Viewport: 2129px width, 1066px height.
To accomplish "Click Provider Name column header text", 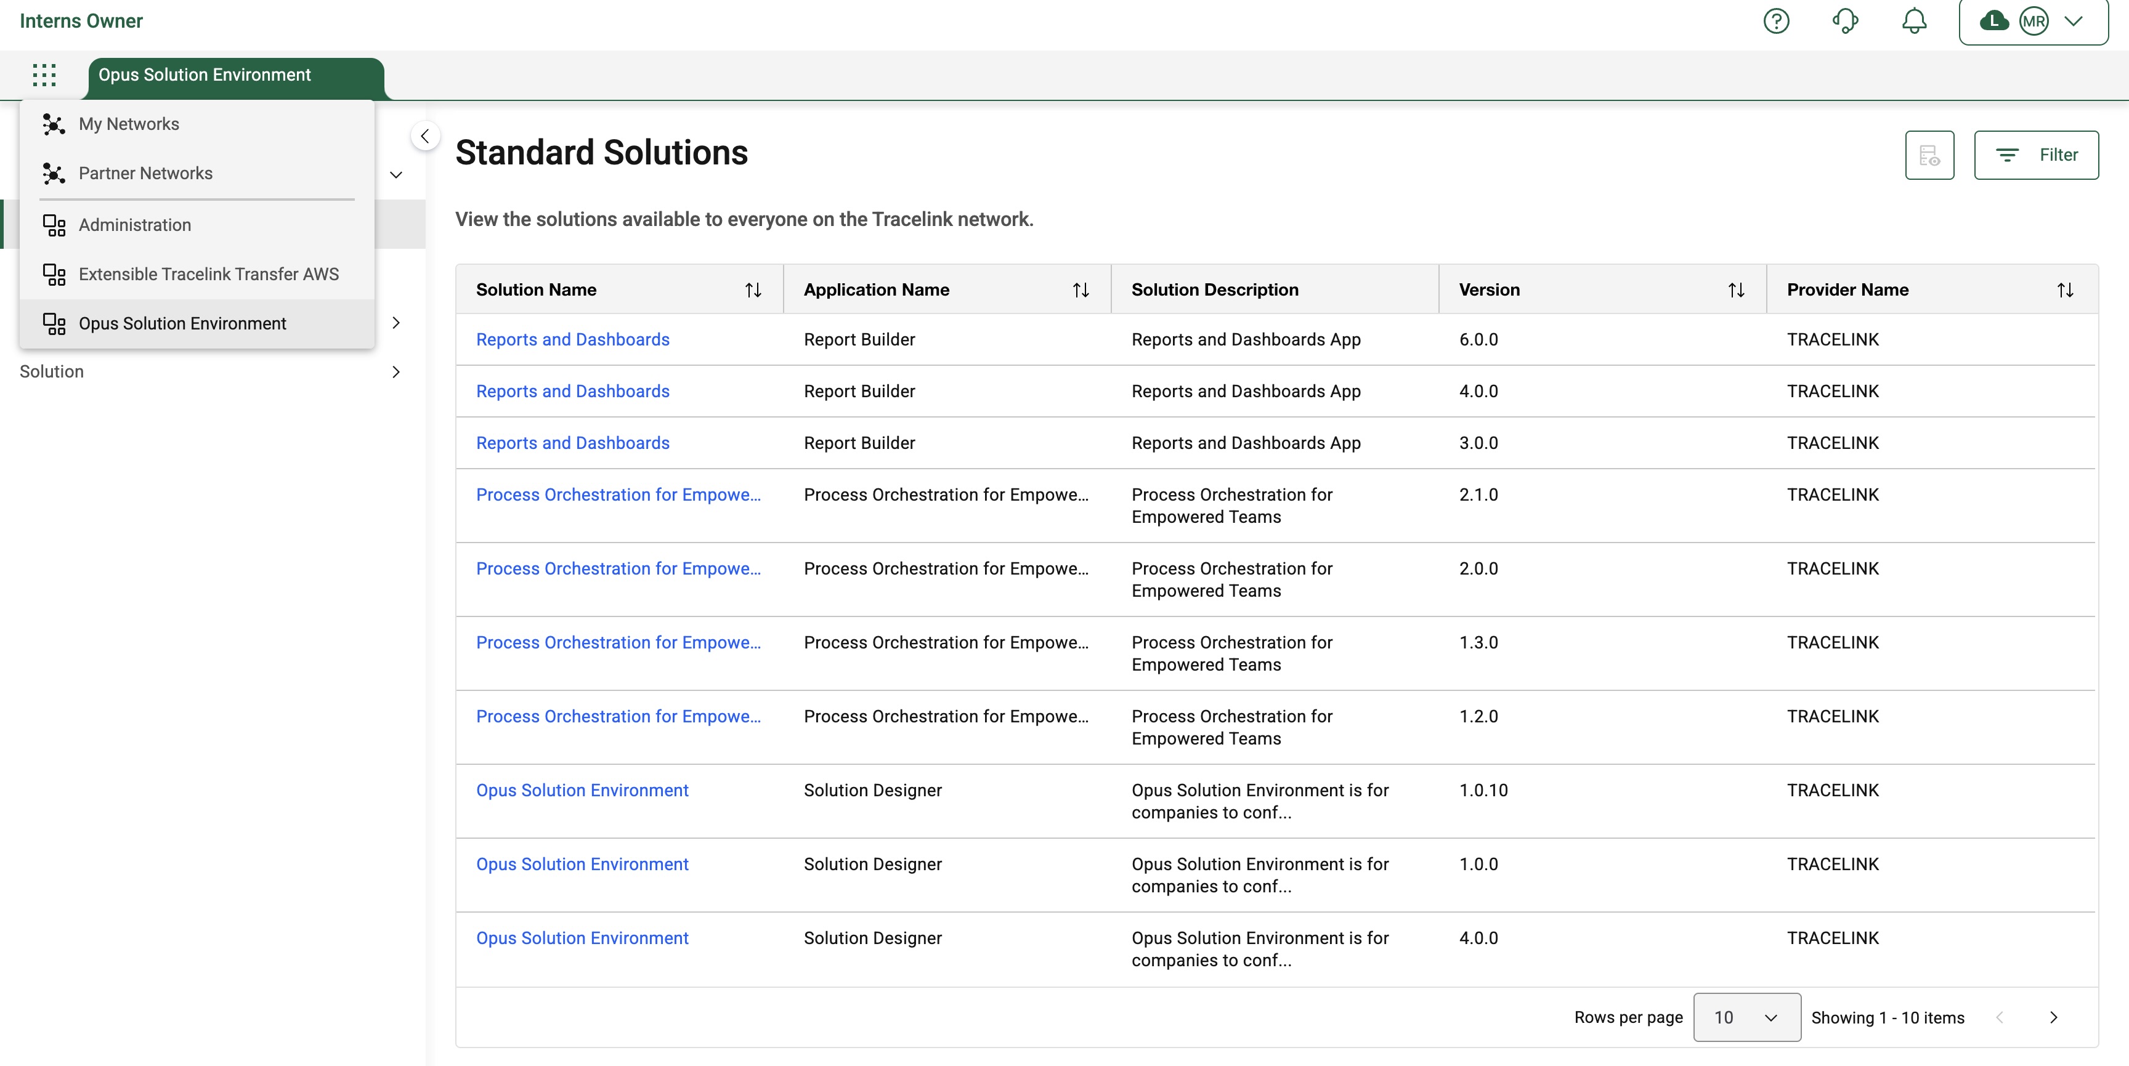I will 1848,290.
